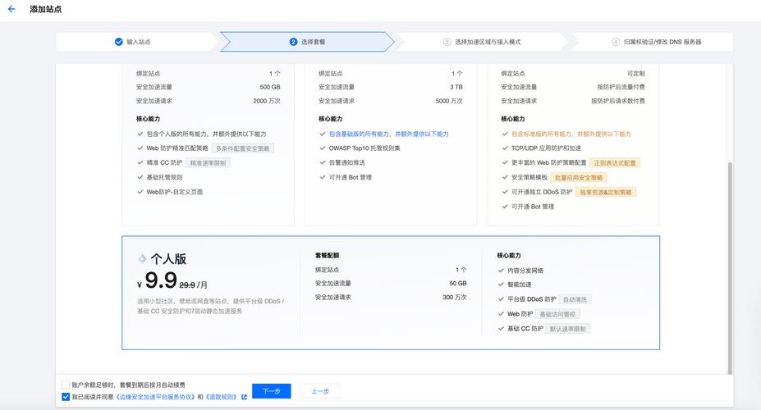Click the 内容分发网络 feature
The height and width of the screenshot is (410, 761).
click(x=525, y=271)
